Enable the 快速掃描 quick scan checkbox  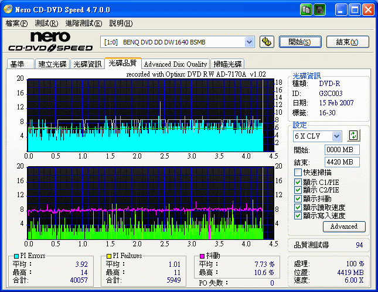[x=298, y=173]
